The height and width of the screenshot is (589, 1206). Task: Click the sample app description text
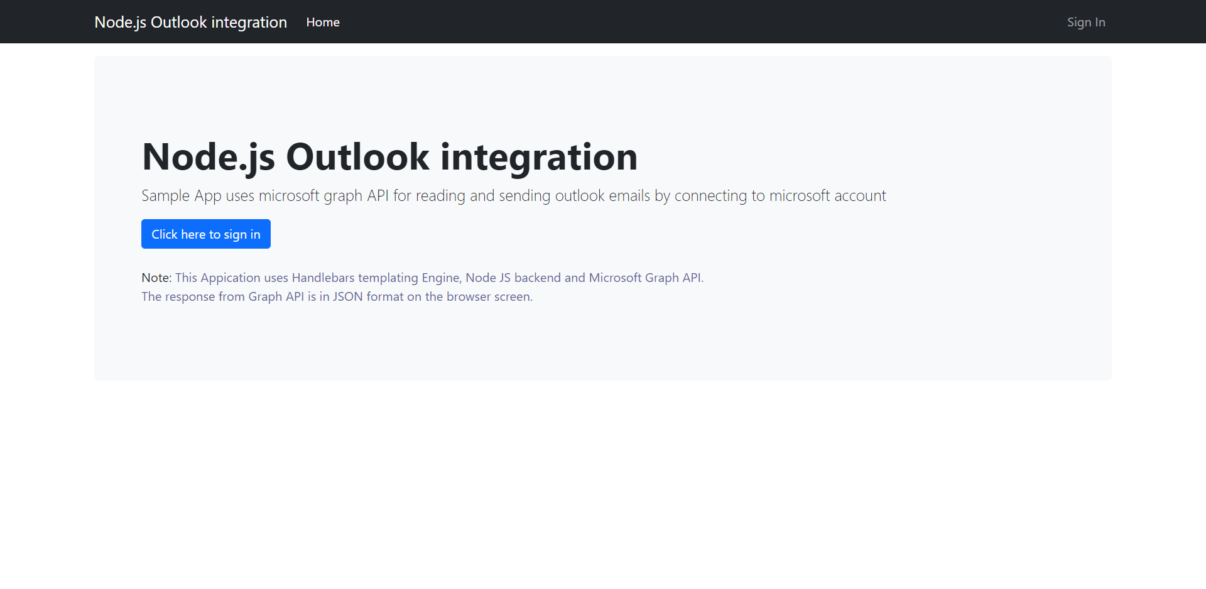click(x=514, y=195)
